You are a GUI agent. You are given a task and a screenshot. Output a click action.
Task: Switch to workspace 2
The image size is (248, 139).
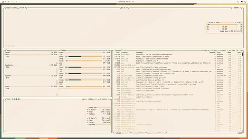coord(9,2)
